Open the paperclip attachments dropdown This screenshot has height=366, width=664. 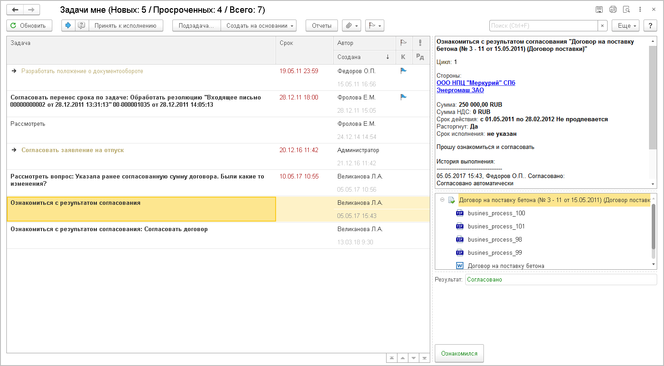352,26
